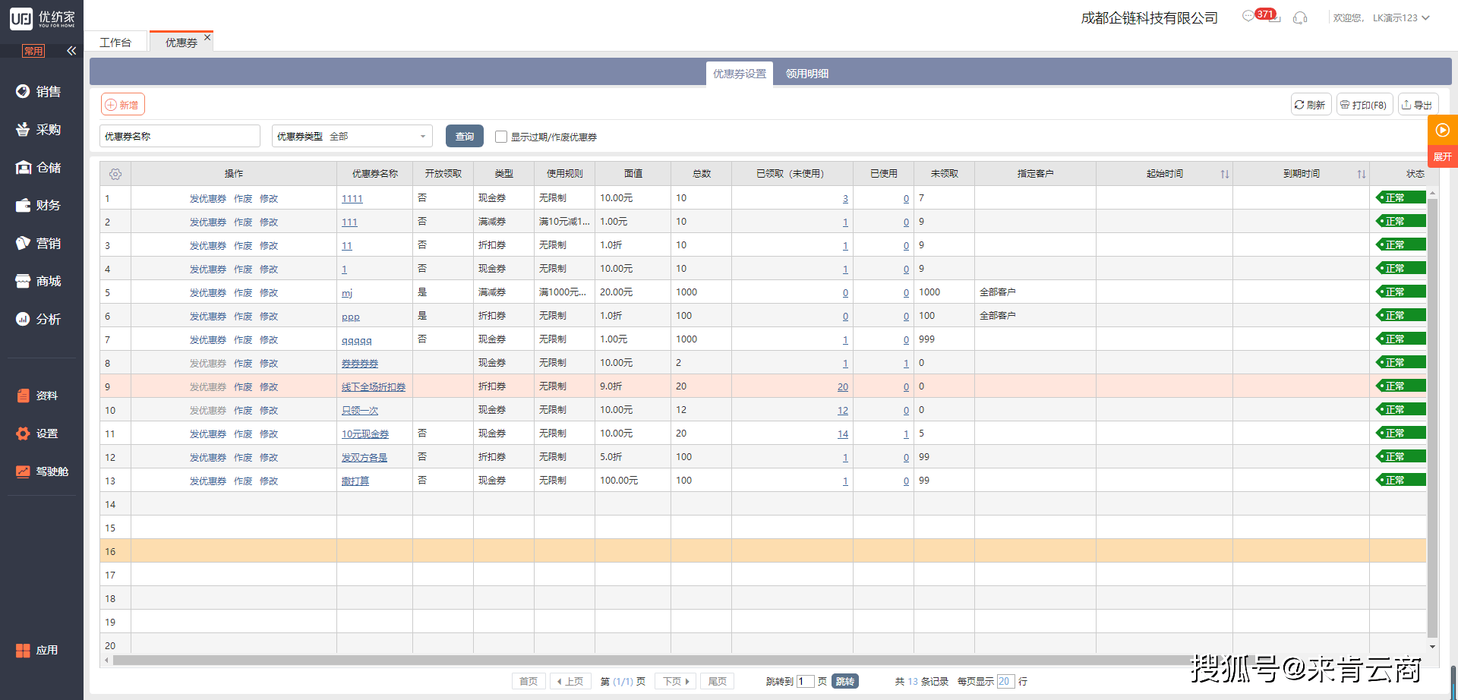Open the 设置 settings section

38,434
